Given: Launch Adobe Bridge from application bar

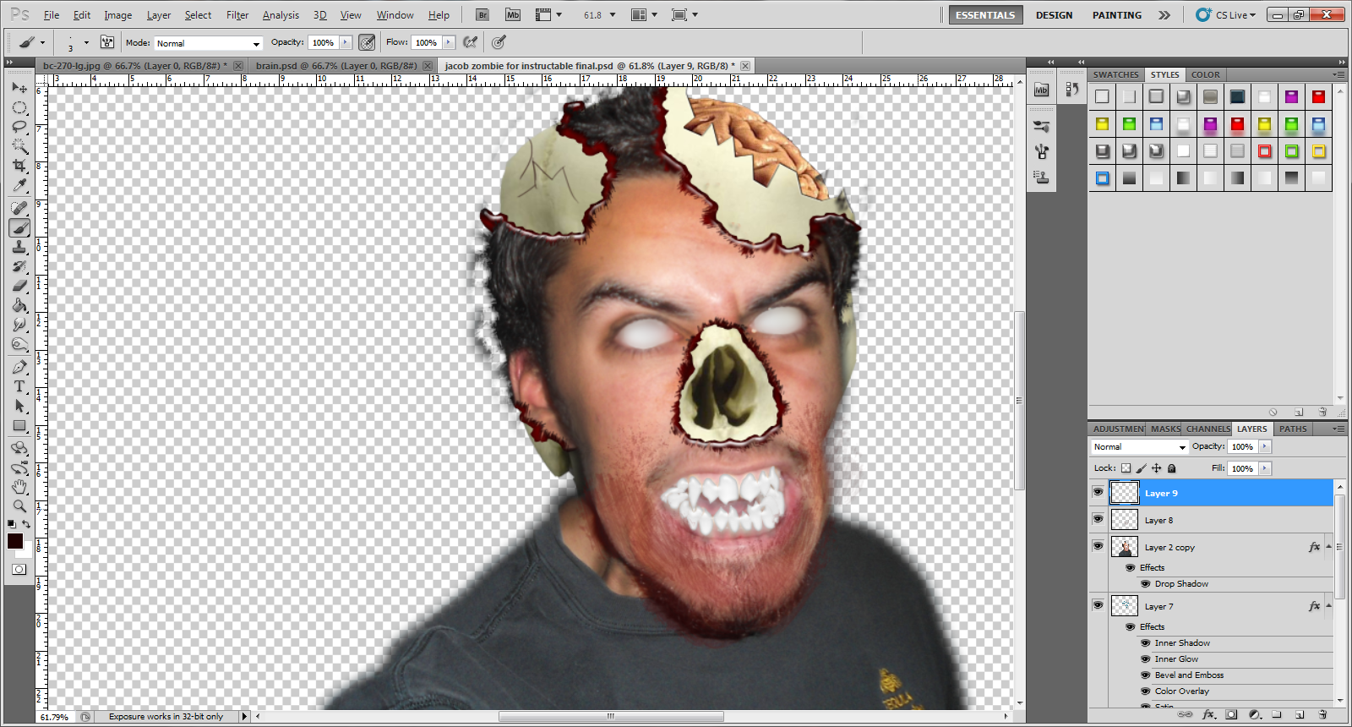Looking at the screenshot, I should (482, 14).
